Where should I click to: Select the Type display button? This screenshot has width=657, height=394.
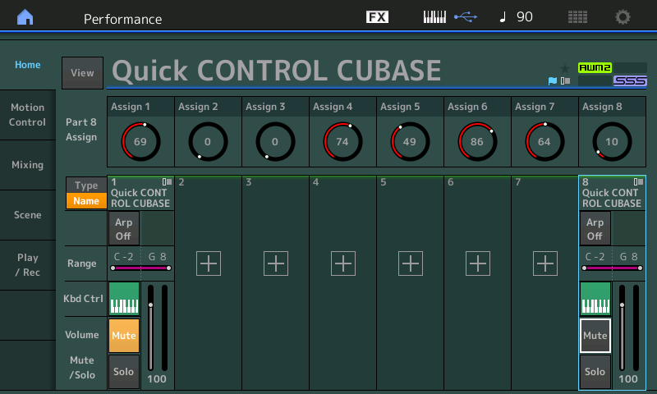coord(86,186)
